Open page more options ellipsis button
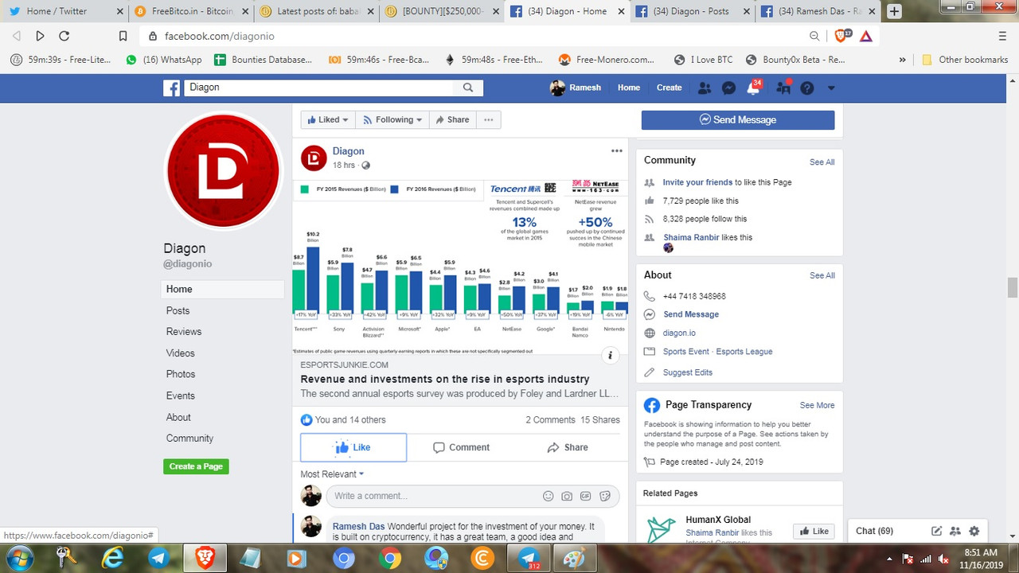The image size is (1019, 573). (488, 119)
